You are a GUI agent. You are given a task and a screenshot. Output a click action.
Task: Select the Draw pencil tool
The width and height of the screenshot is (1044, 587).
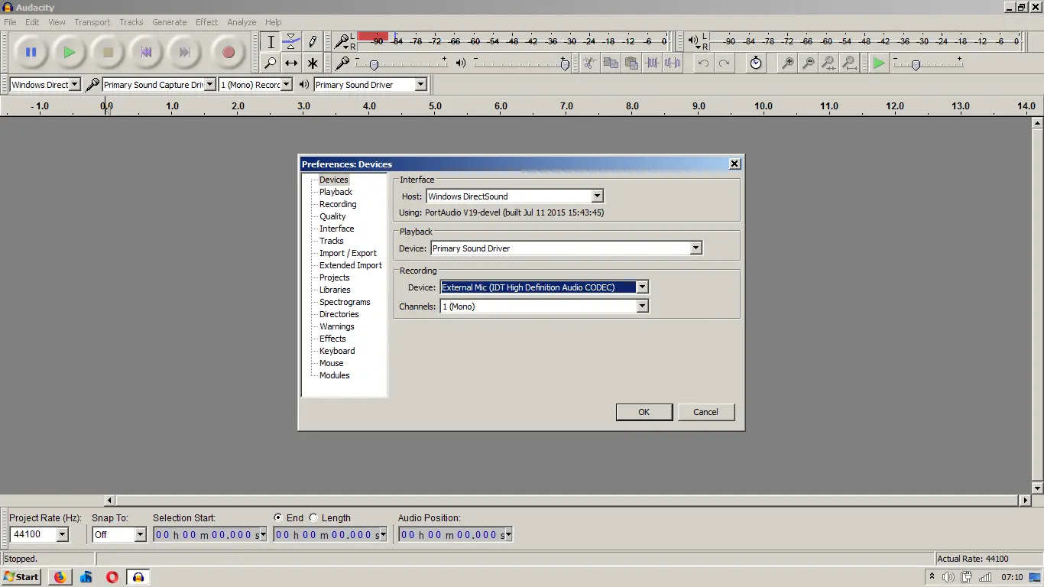click(312, 41)
